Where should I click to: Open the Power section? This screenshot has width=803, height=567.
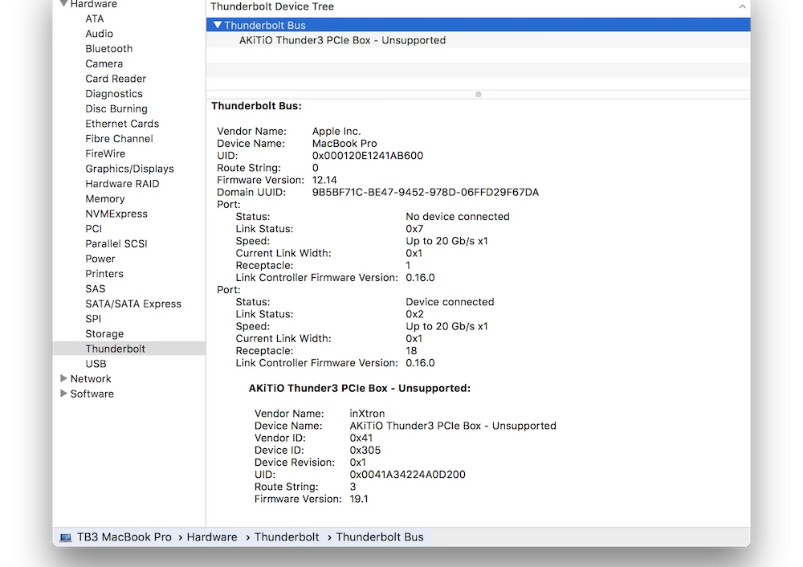[100, 259]
